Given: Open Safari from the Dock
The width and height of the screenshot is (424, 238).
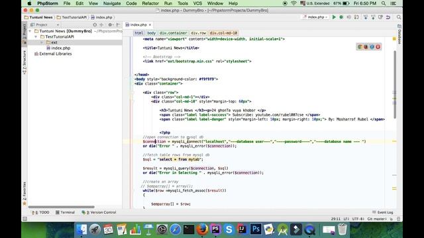Looking at the screenshot, I should click(x=175, y=229).
